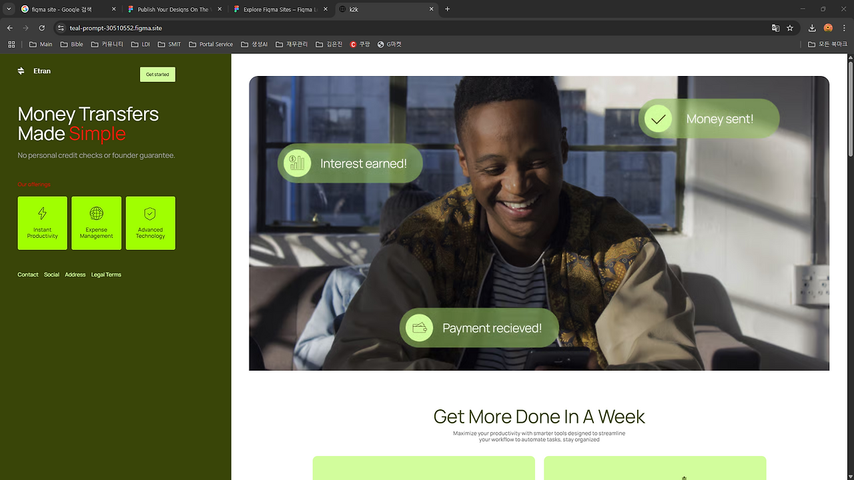The height and width of the screenshot is (480, 854).
Task: Open the 쿠팡 bookmark
Action: 360,45
